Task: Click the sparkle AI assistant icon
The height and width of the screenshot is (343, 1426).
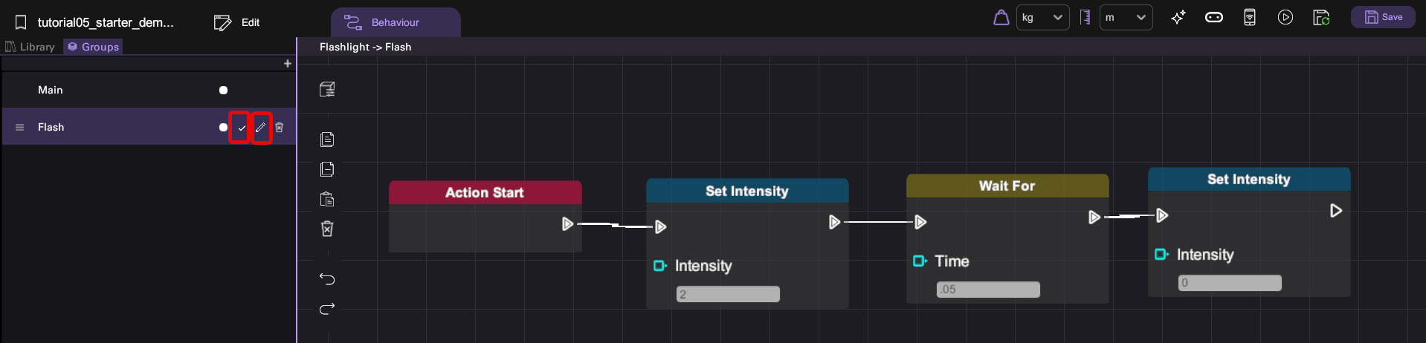Action: point(1178,17)
